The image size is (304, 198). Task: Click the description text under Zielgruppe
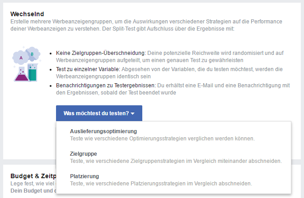176,161
